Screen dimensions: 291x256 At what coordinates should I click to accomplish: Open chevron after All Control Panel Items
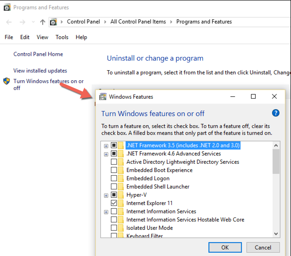pos(171,22)
